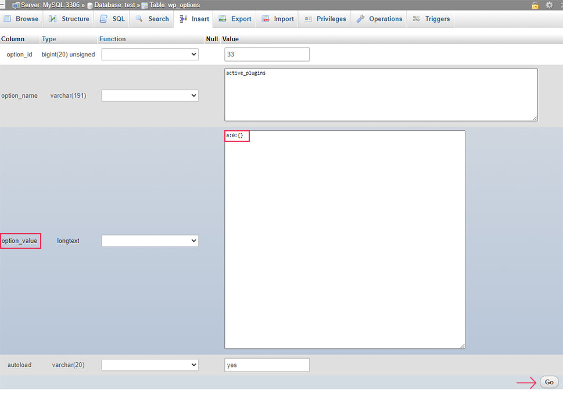Open function dropdown for autoload

click(150, 365)
